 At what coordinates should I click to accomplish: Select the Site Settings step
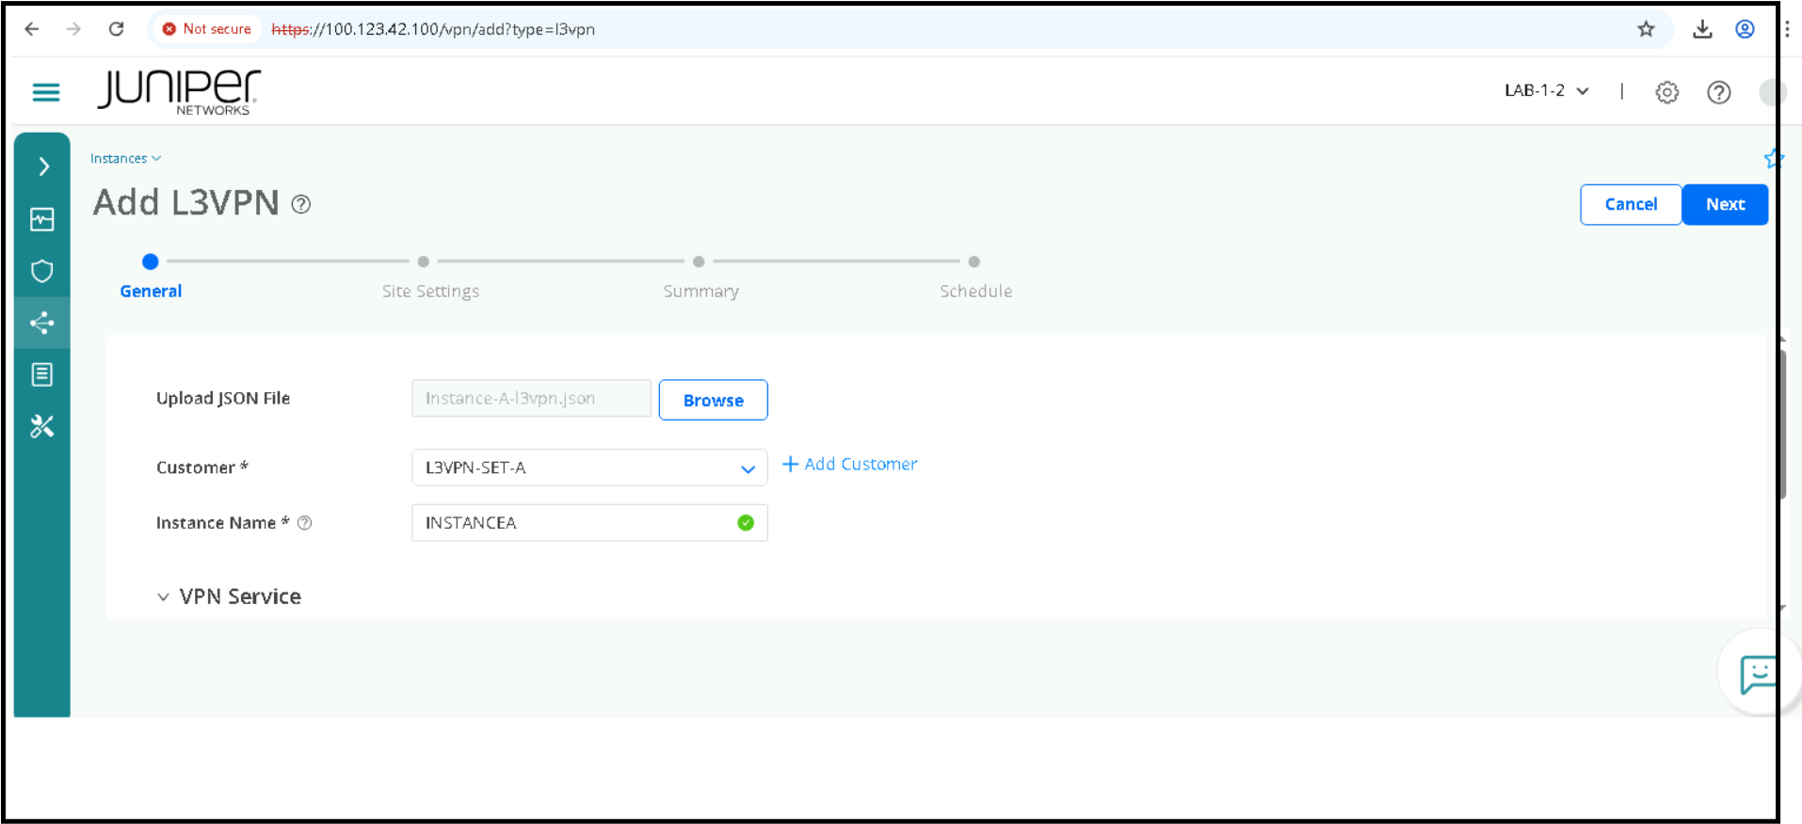430,291
